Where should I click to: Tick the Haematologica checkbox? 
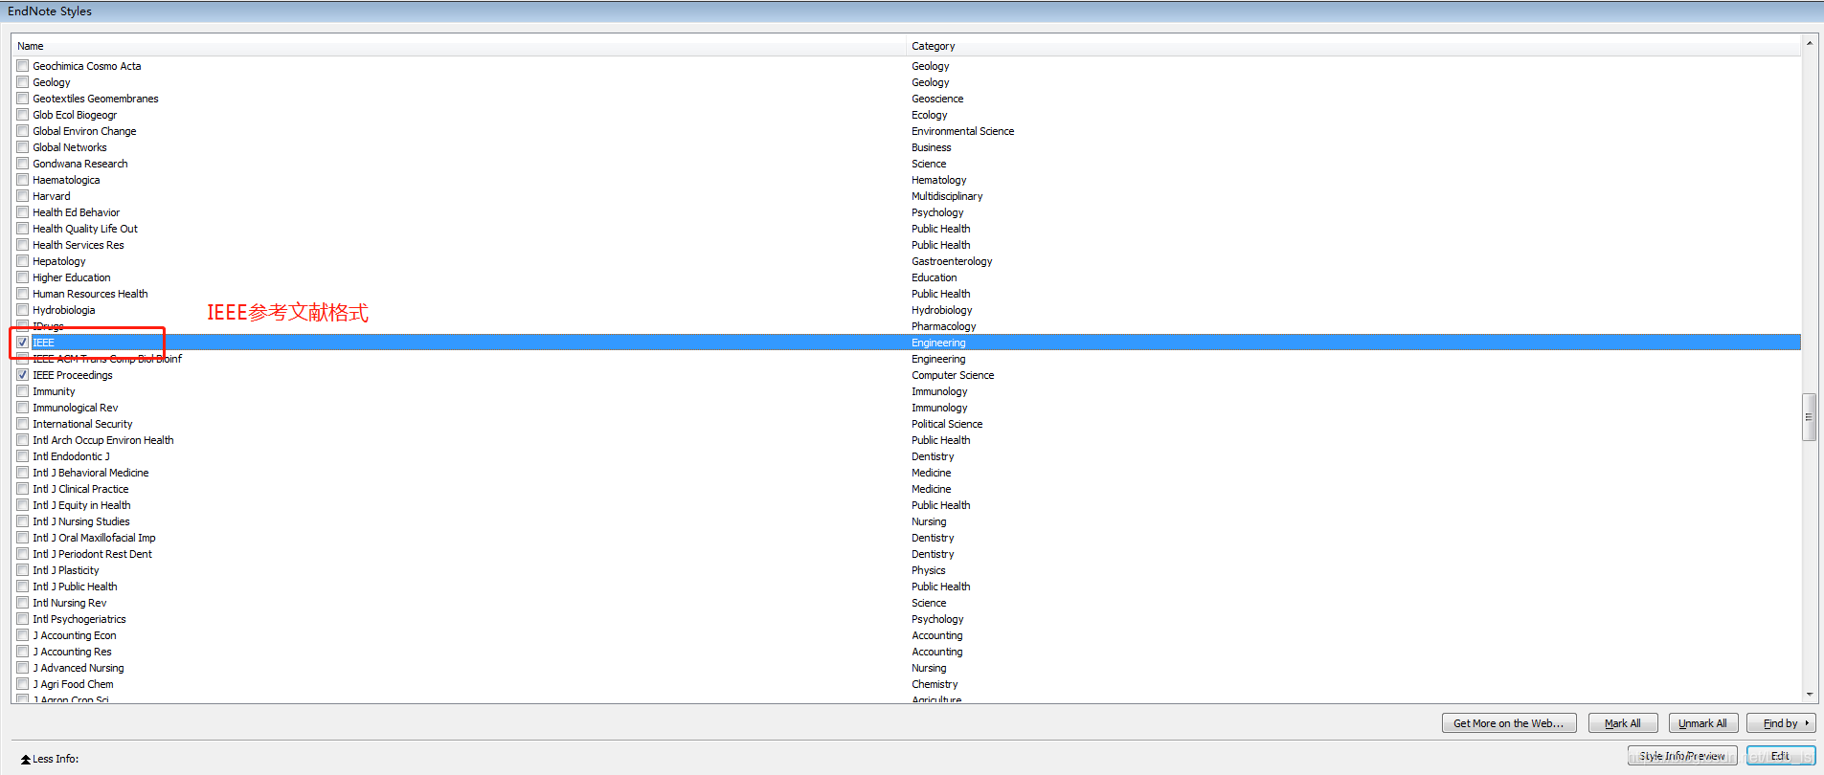22,180
